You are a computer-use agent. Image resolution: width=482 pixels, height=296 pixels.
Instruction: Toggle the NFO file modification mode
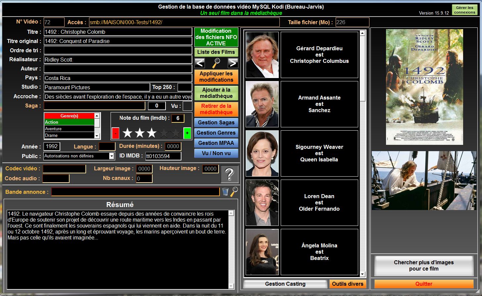point(216,37)
